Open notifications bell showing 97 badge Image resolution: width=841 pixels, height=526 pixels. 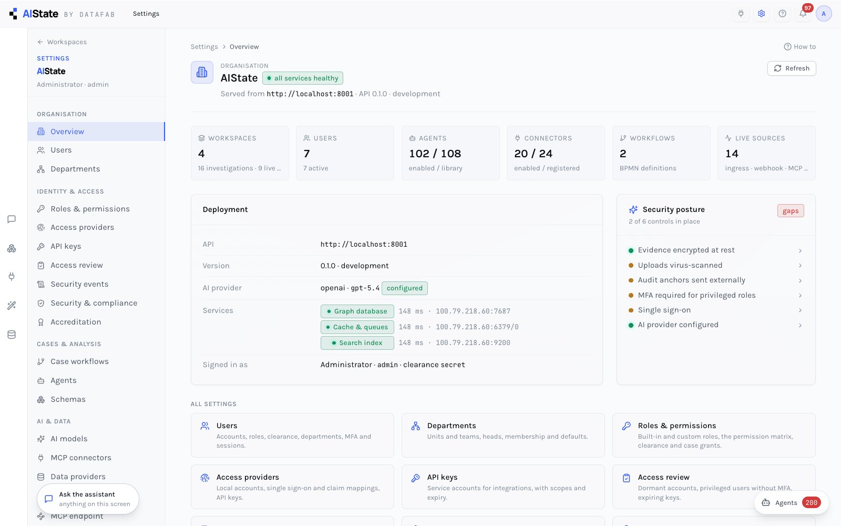click(803, 14)
